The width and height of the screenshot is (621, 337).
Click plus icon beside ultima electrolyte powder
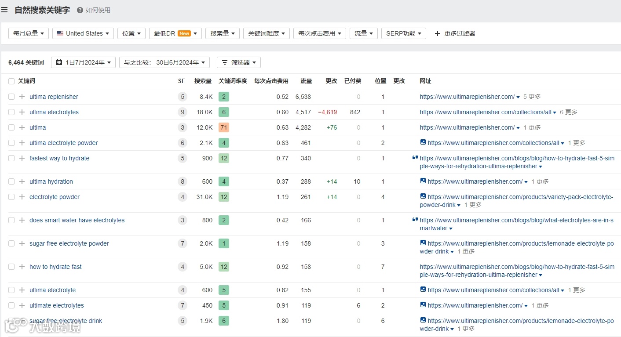pos(22,143)
